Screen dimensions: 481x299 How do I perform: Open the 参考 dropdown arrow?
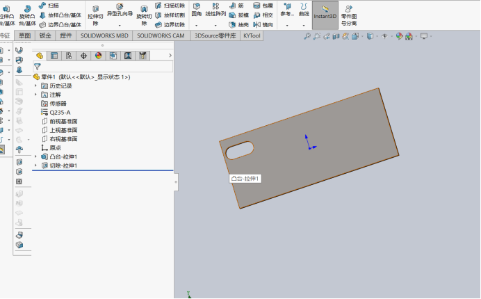pyautogui.click(x=287, y=25)
